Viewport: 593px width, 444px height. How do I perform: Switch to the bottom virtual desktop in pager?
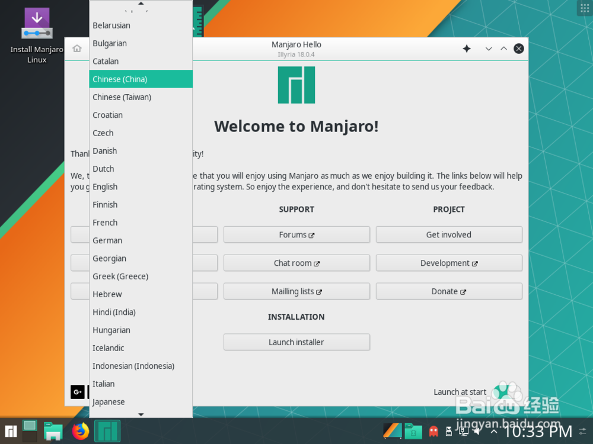tap(30, 436)
